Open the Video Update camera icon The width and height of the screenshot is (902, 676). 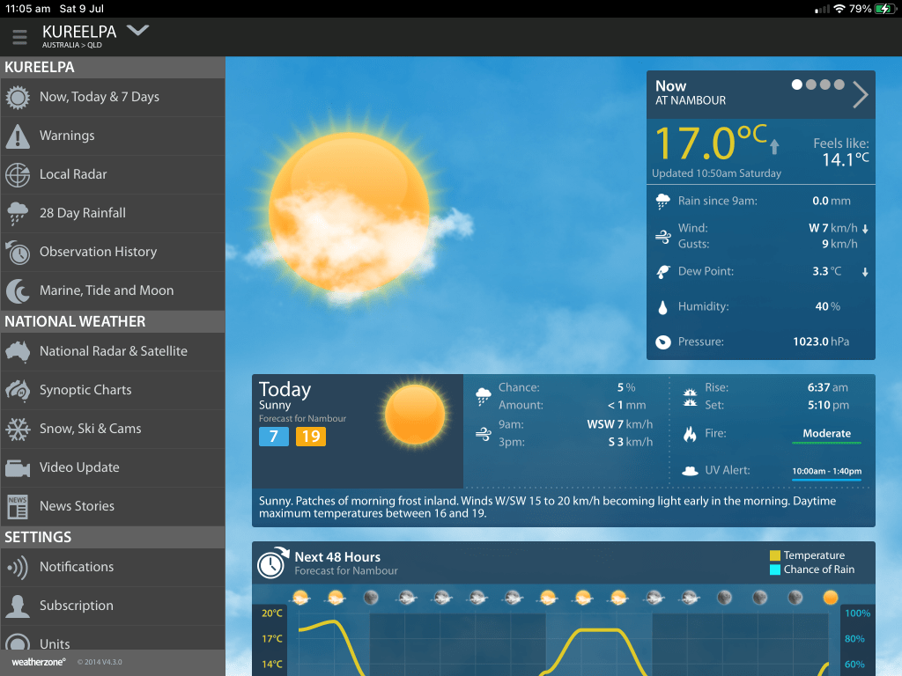[x=18, y=467]
